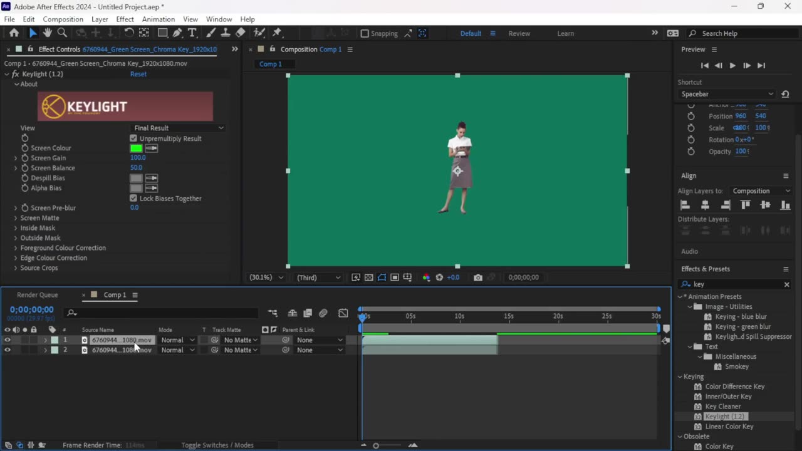Open the channel and colour management icon
Image resolution: width=802 pixels, height=451 pixels.
pyautogui.click(x=426, y=277)
